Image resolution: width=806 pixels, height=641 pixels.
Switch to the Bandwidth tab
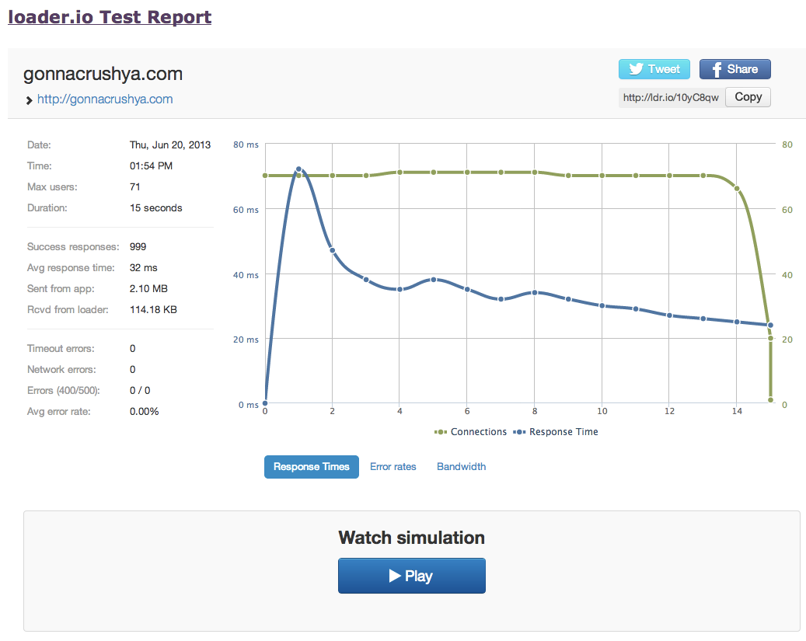pos(461,467)
